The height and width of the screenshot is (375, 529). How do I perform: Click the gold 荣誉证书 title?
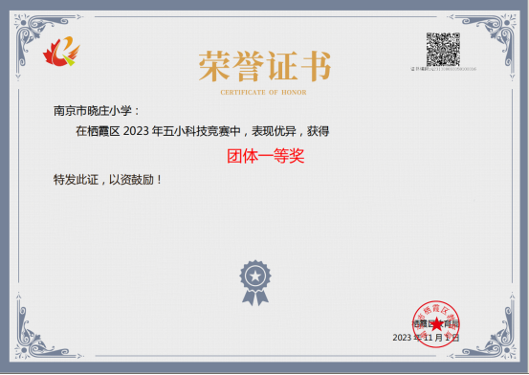pos(265,66)
